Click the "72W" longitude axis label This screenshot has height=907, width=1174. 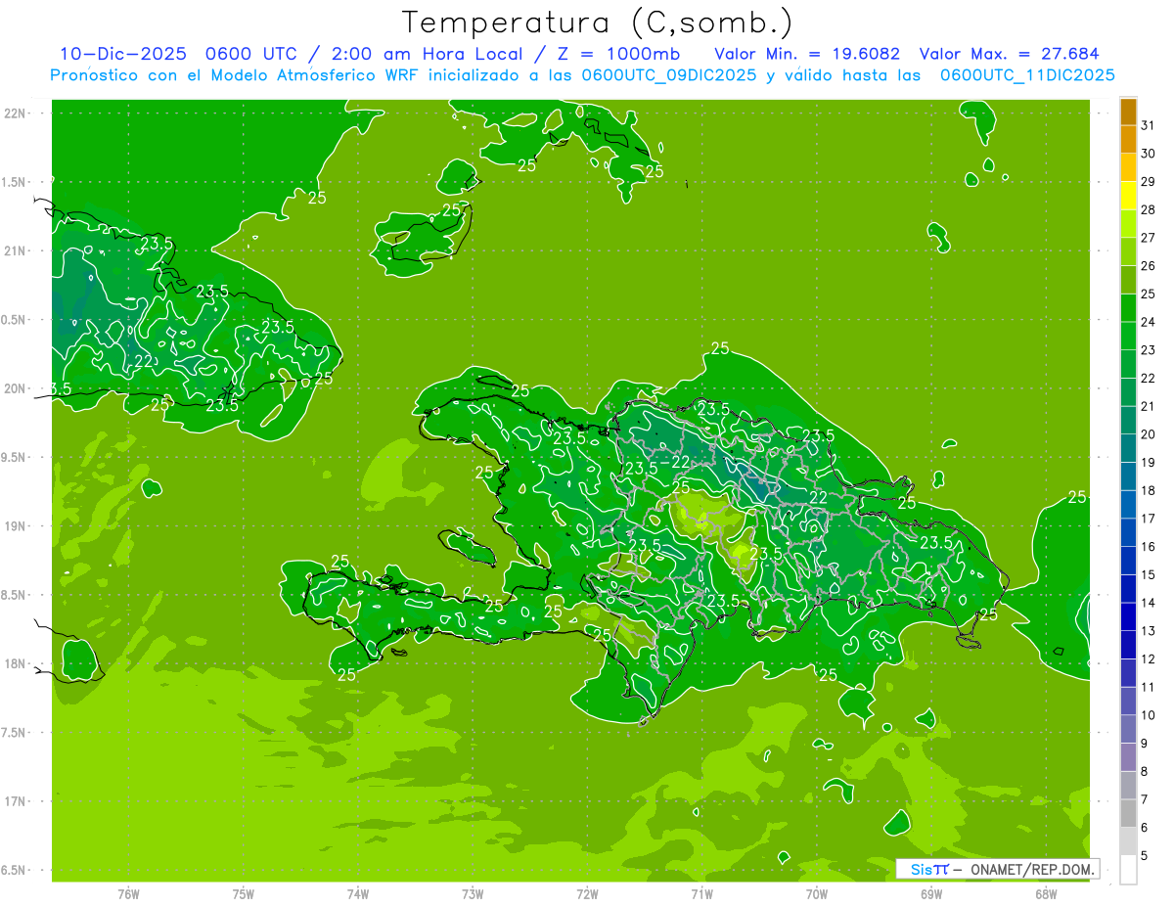pyautogui.click(x=587, y=894)
